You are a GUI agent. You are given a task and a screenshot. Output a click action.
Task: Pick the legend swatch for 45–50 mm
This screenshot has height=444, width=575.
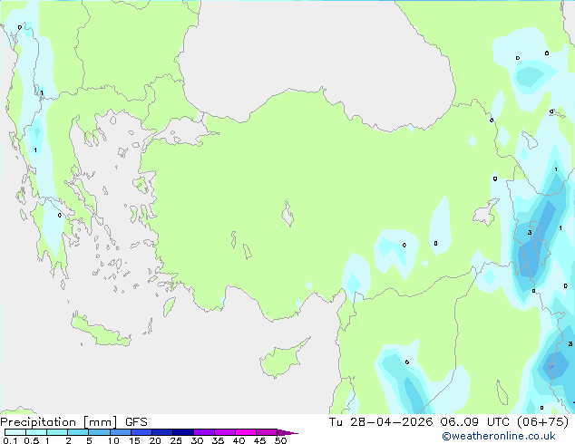click(267, 432)
